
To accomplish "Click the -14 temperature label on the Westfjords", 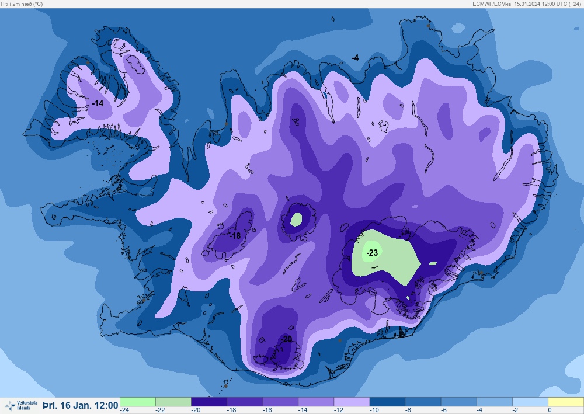I will click(98, 103).
